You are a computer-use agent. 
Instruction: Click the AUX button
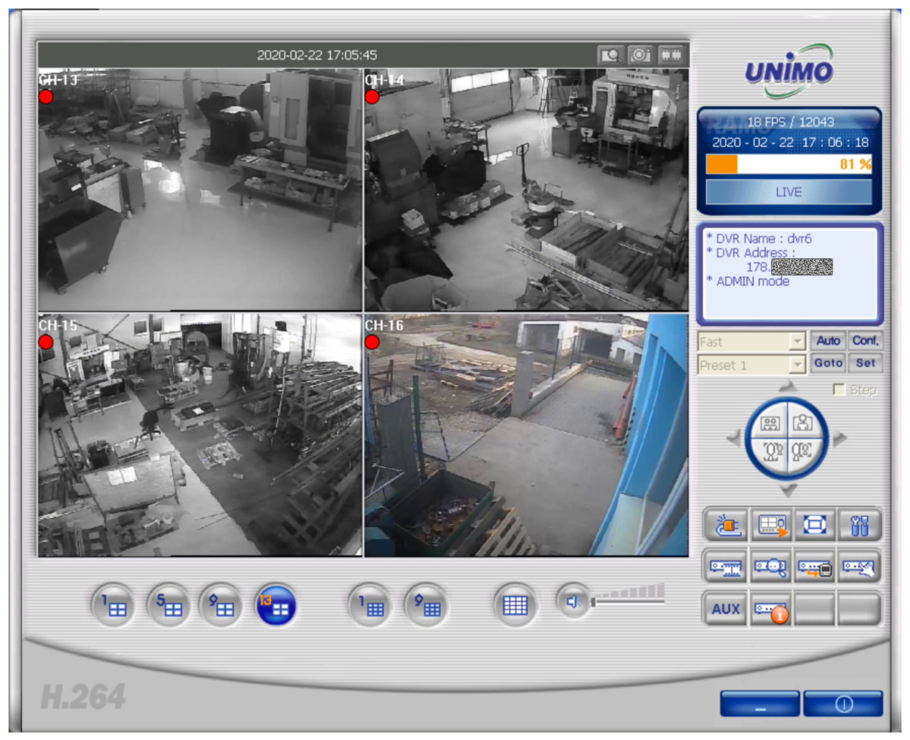725,609
